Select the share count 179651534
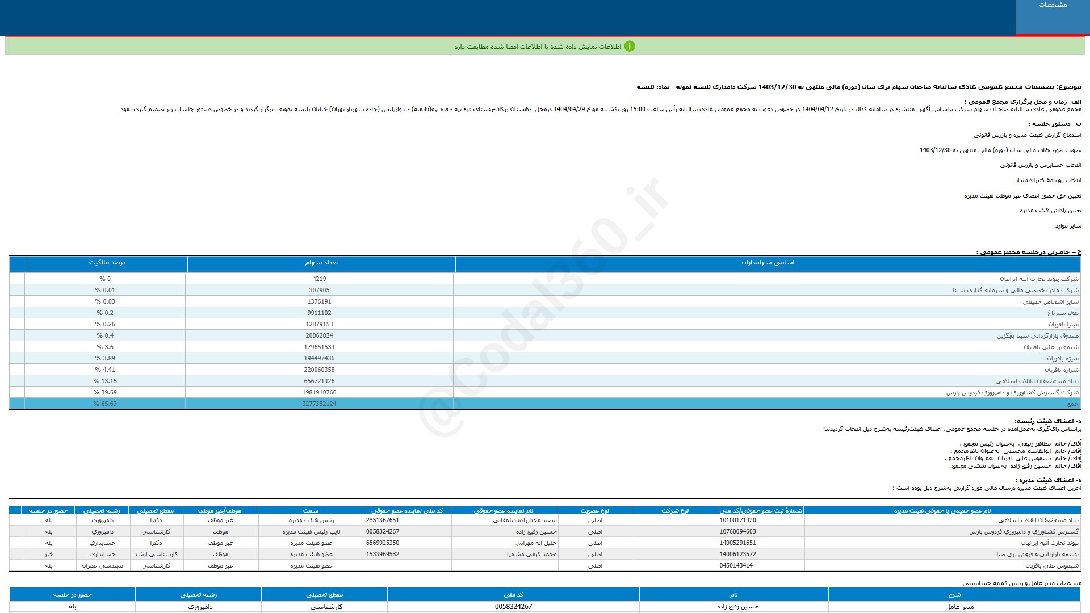Viewport: 1090px width, 613px height. point(319,347)
